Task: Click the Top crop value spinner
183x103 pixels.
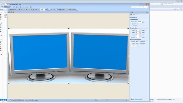Action: (x=140, y=35)
